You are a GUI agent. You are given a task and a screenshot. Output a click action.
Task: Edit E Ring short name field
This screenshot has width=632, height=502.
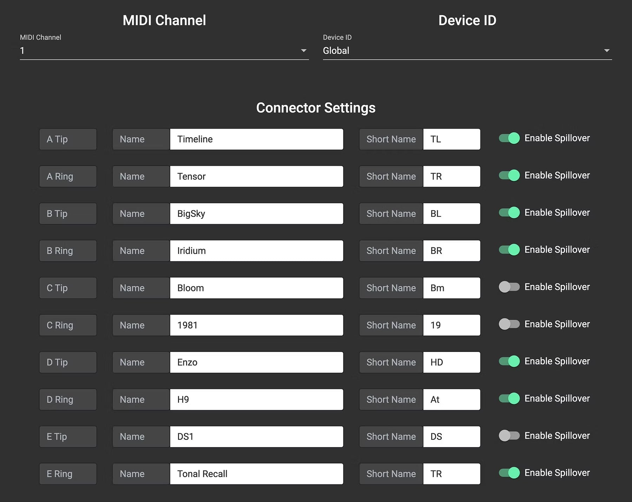(x=452, y=474)
